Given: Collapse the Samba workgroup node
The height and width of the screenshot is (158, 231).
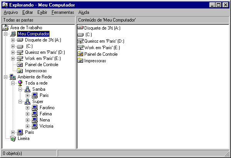Looking at the screenshot, I should tap(20, 89).
